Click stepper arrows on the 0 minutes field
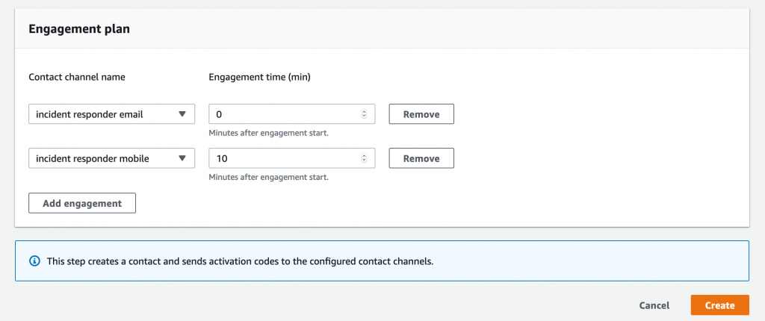765x321 pixels. (x=364, y=114)
